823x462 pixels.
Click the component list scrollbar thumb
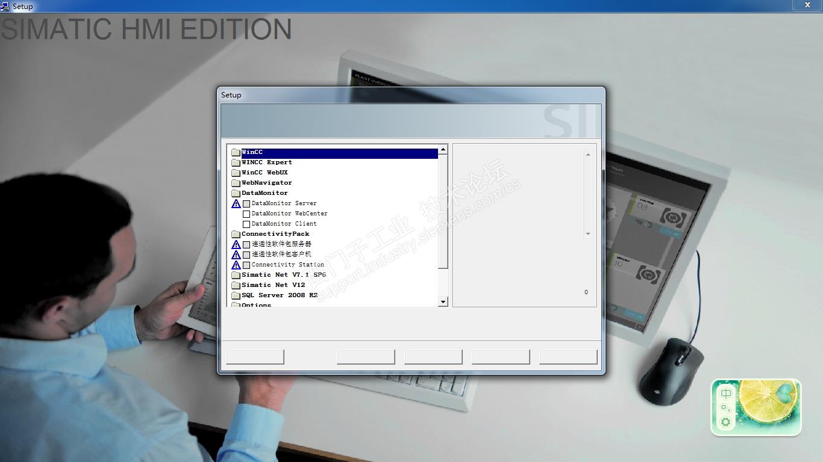(443, 212)
